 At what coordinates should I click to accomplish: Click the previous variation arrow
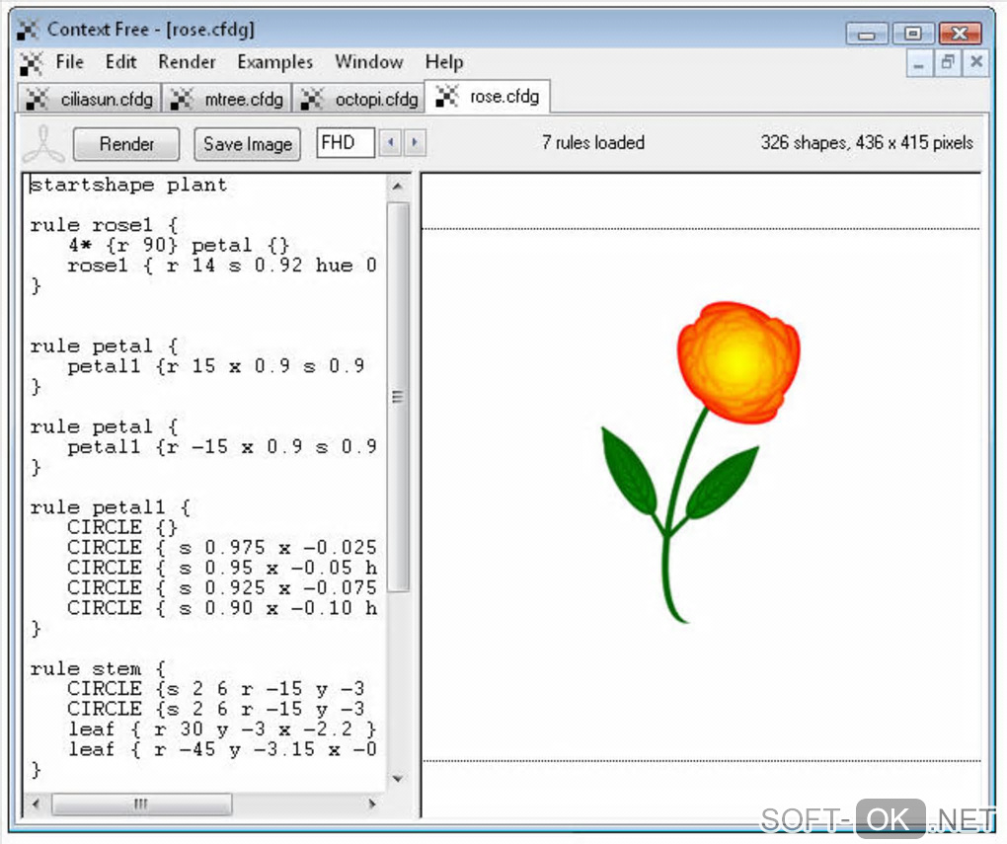[x=391, y=142]
